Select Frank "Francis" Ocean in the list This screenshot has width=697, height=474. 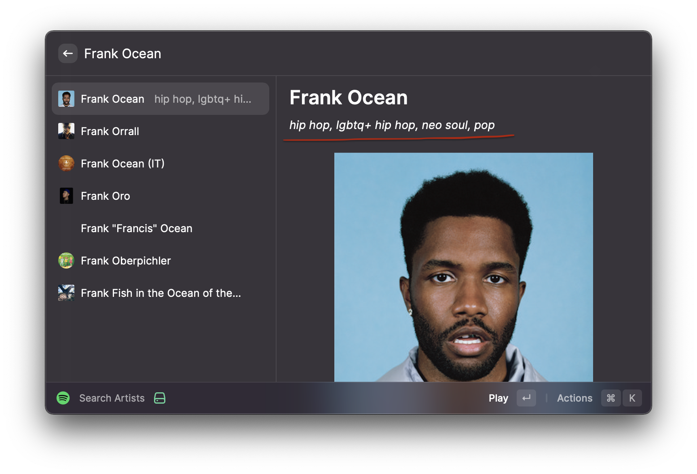[161, 228]
